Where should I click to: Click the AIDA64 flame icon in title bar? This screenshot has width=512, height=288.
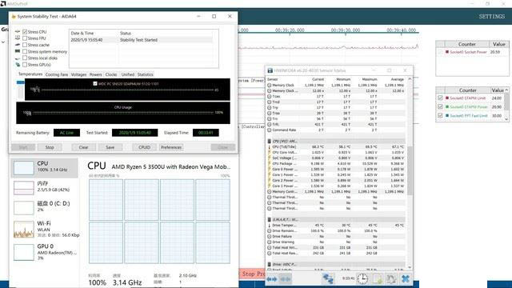tap(14, 16)
